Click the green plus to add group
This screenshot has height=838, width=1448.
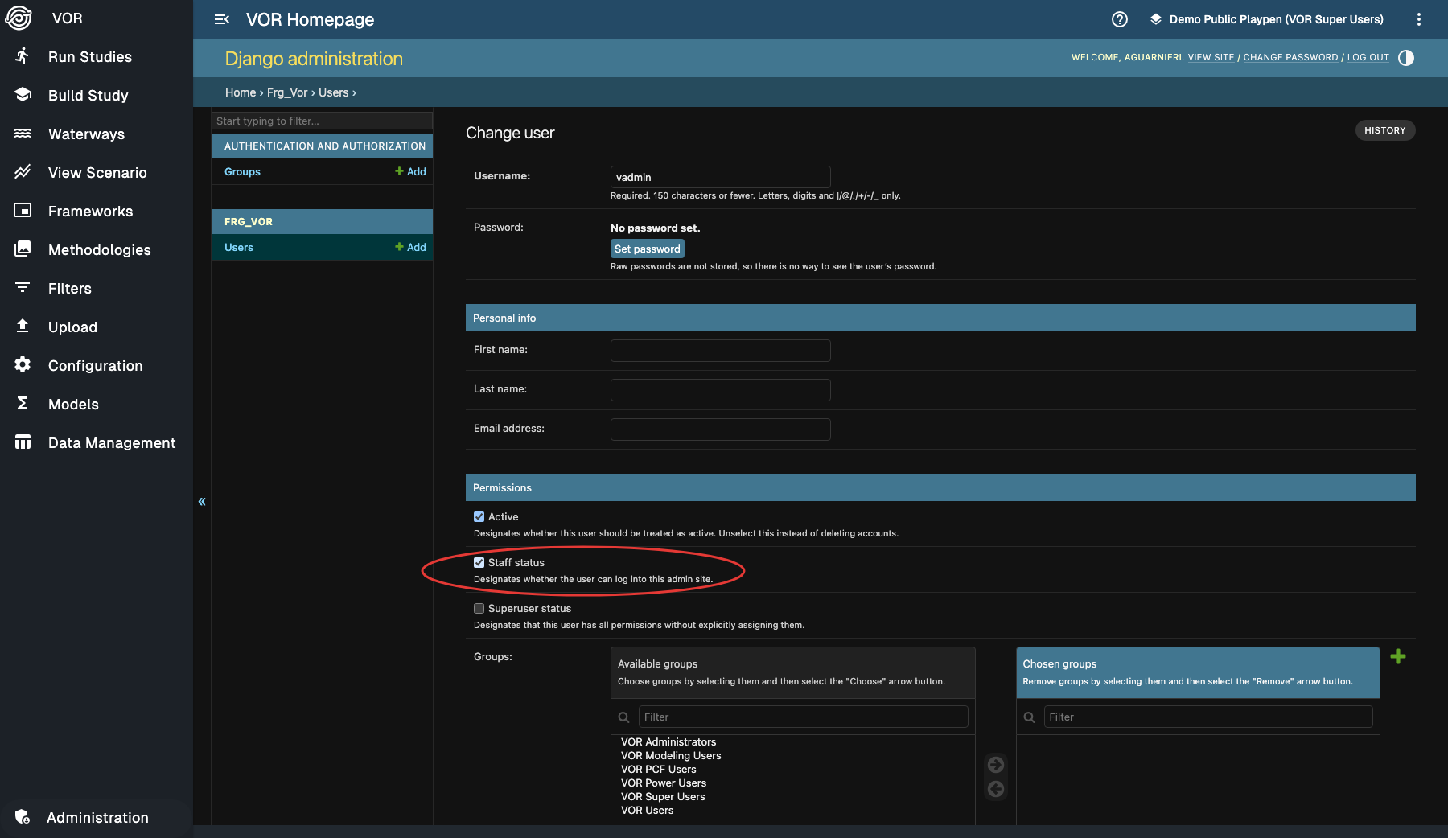click(1397, 657)
